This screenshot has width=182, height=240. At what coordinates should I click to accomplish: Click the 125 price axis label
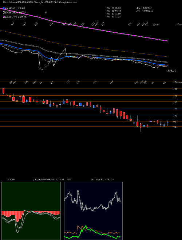point(175,96)
